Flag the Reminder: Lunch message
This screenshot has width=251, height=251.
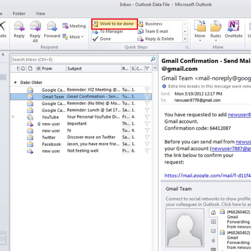(147, 110)
